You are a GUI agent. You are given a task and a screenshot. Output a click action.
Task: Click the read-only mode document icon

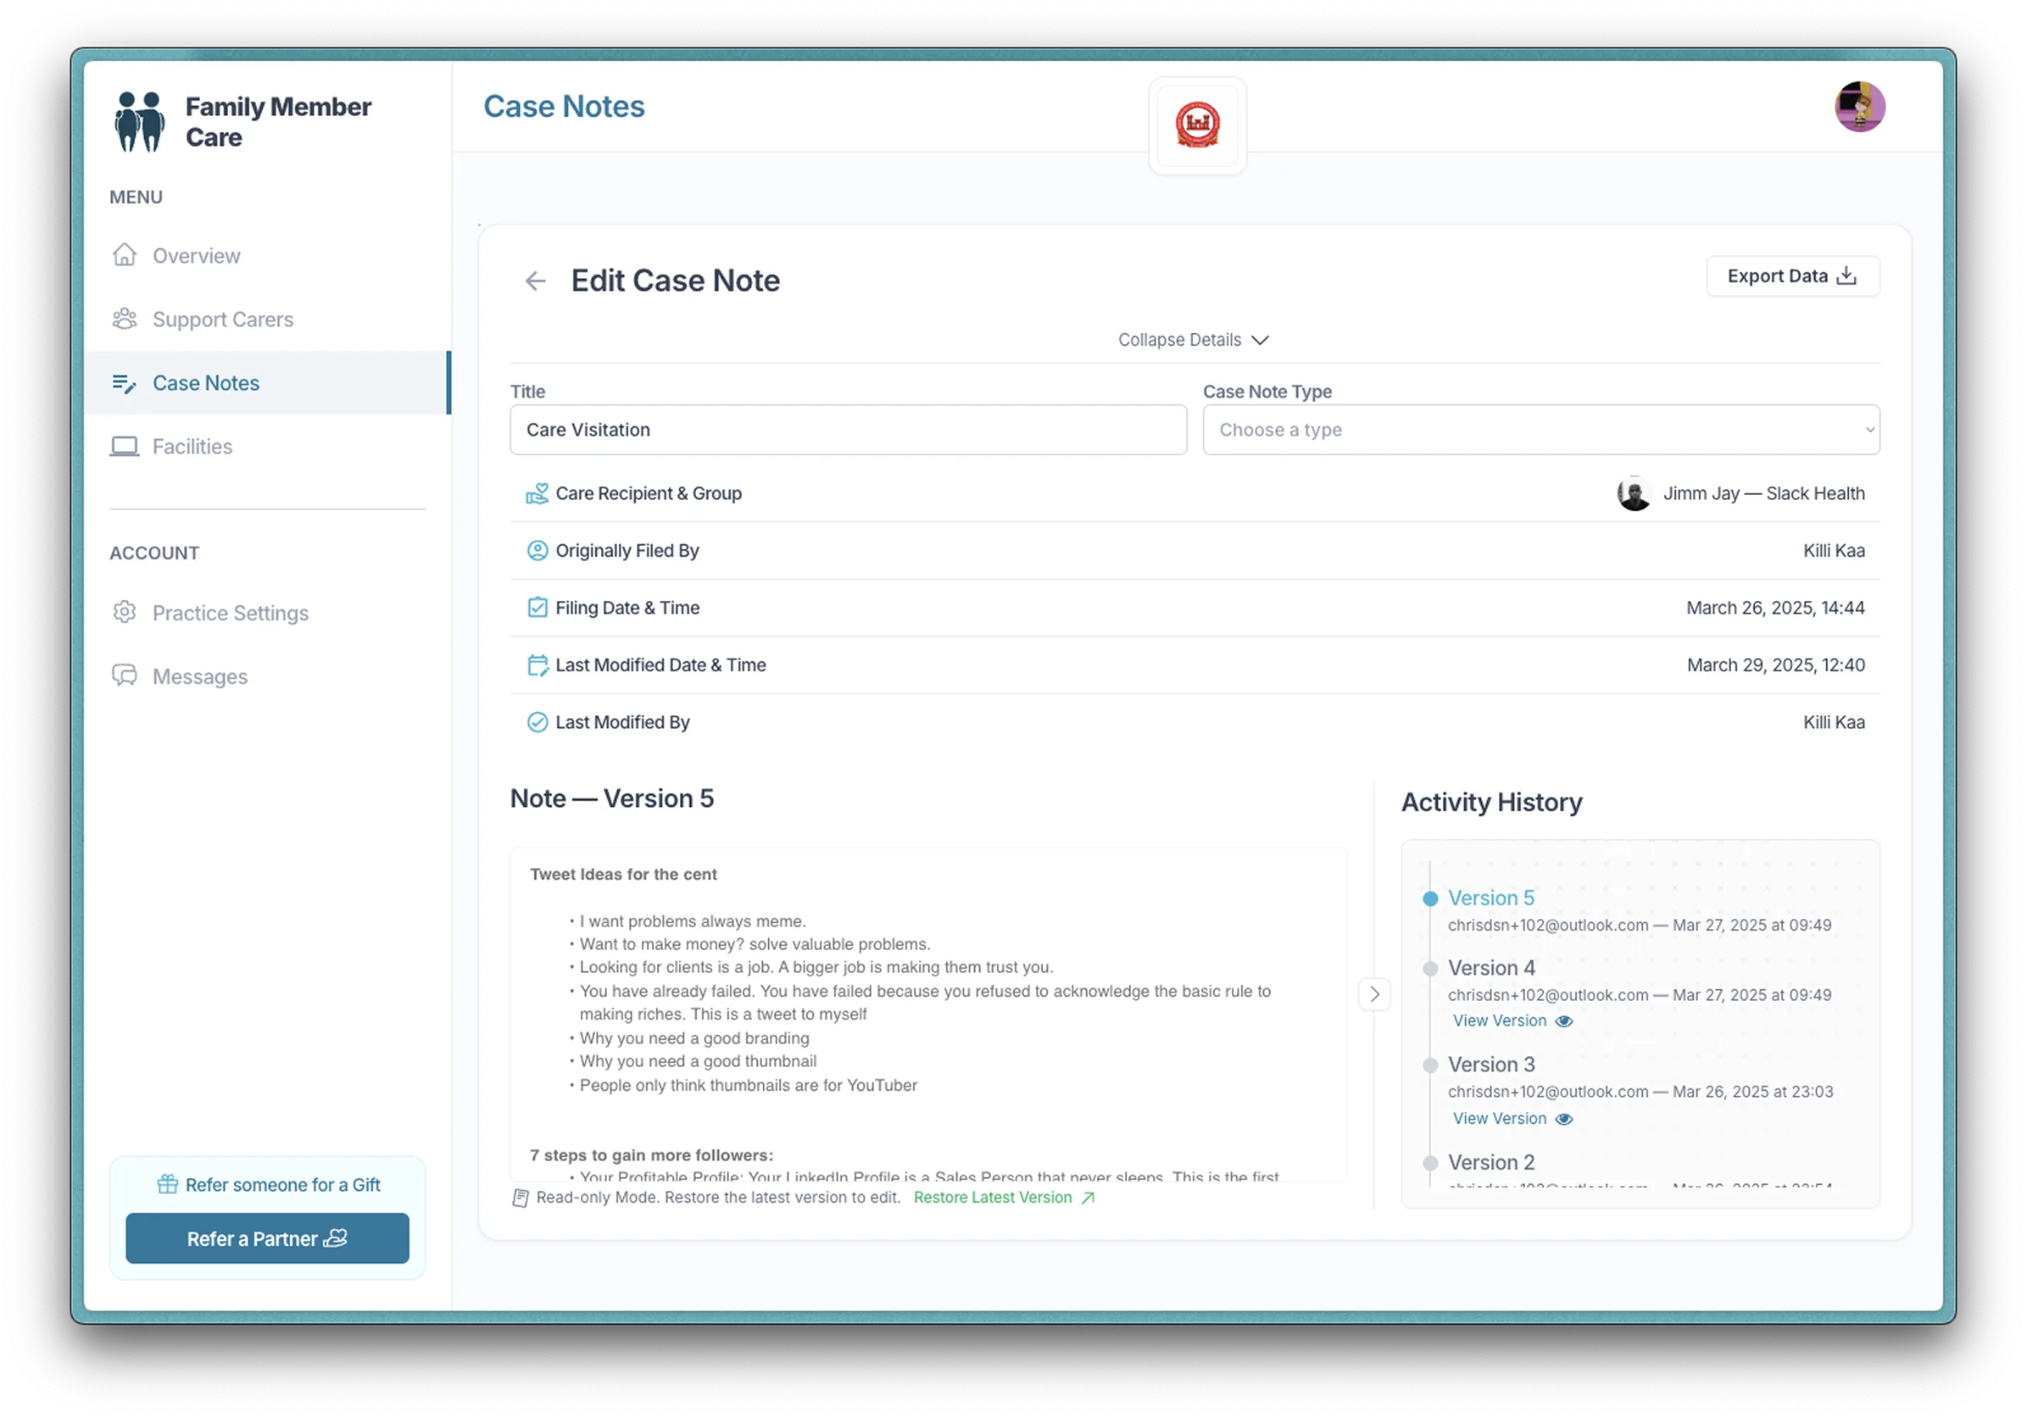[x=520, y=1198]
